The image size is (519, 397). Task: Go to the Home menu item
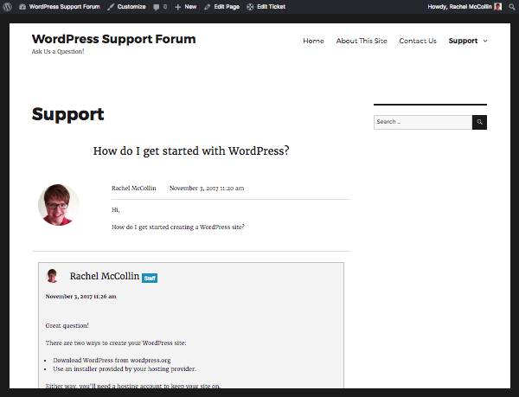313,41
